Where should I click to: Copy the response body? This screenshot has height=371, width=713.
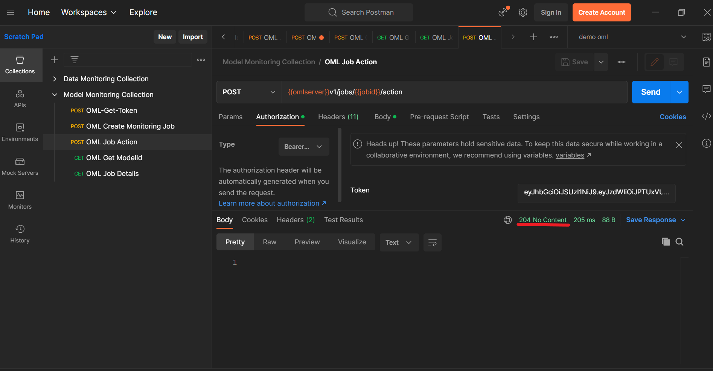tap(666, 242)
